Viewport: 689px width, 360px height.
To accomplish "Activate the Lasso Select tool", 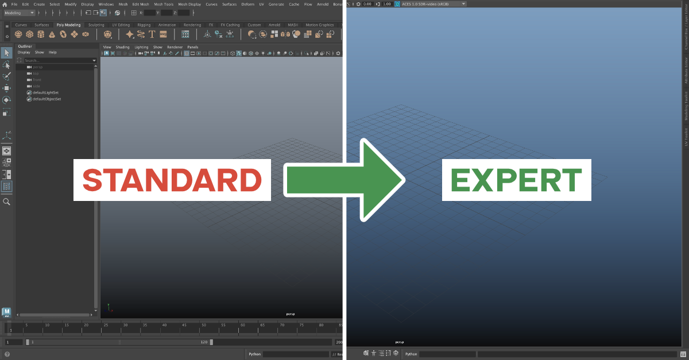I will 7,65.
